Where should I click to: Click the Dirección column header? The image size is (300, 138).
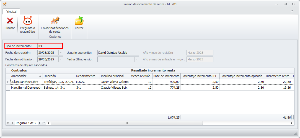59,76
